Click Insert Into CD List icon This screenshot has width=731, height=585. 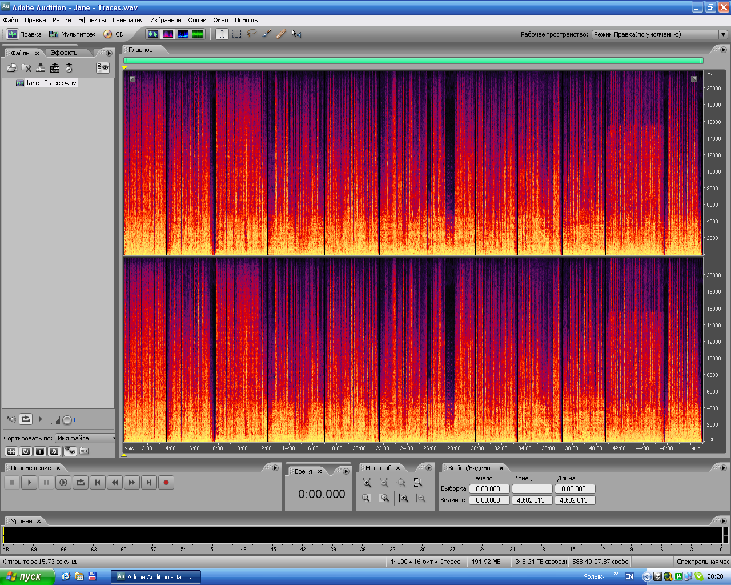click(x=69, y=68)
